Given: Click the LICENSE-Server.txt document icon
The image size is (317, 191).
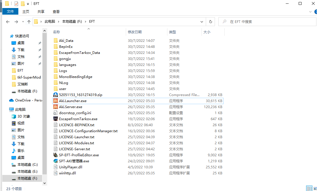Looking at the screenshot, I should tap(56, 149).
